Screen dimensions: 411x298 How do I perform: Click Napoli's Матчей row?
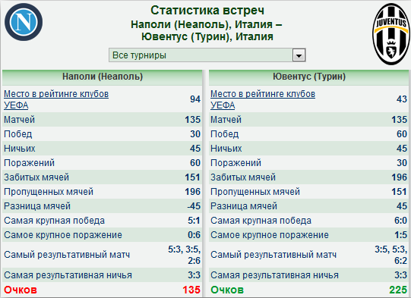click(x=103, y=120)
